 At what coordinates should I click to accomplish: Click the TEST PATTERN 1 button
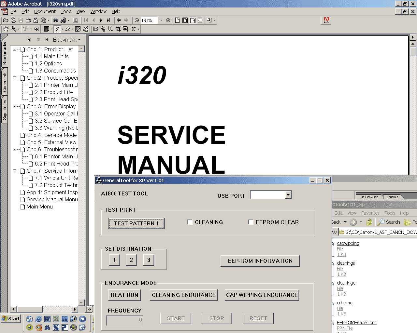click(136, 223)
